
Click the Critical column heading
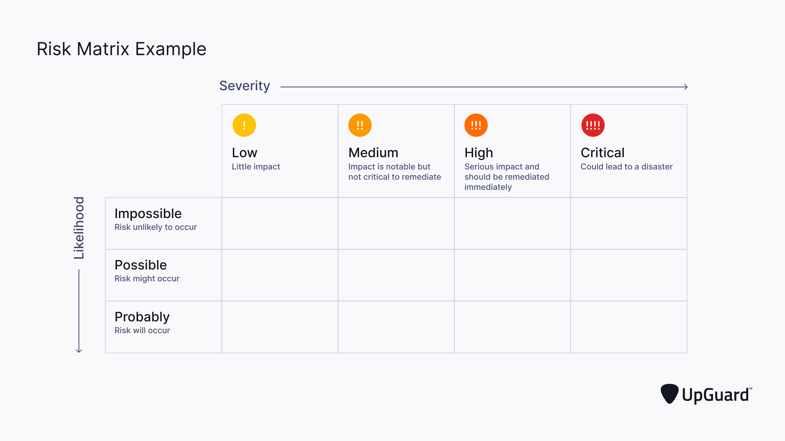click(x=602, y=153)
